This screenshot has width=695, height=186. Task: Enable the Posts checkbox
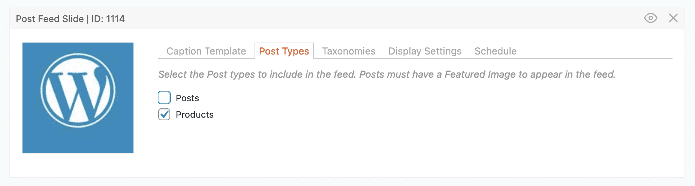coord(164,97)
